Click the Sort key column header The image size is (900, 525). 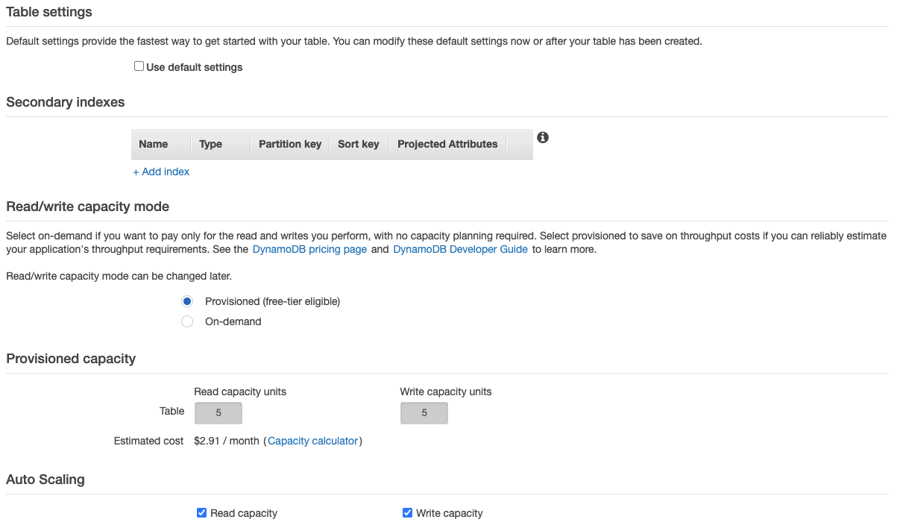pos(359,144)
